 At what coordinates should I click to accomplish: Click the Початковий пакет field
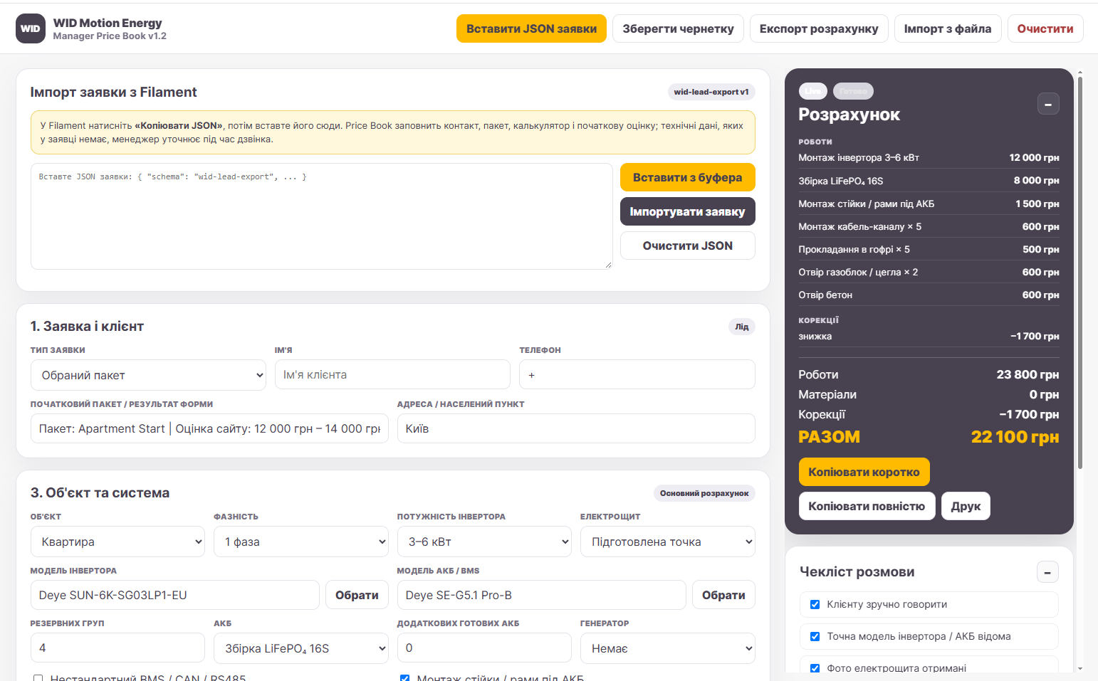209,428
